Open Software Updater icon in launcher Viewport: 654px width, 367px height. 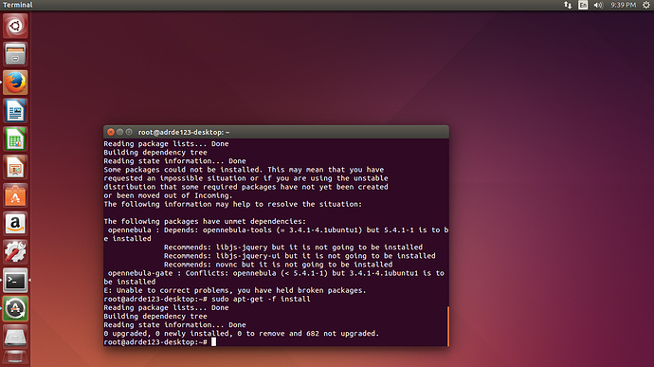pos(15,308)
